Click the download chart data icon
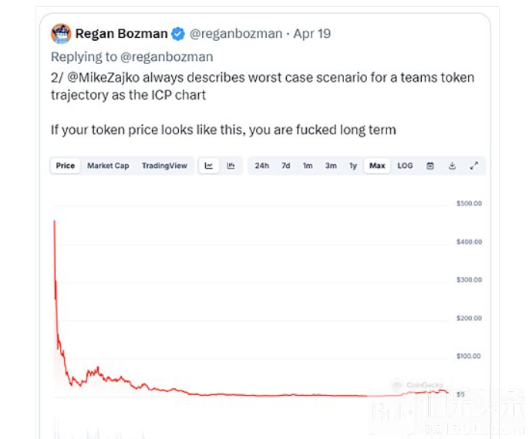This screenshot has height=439, width=529. [452, 166]
